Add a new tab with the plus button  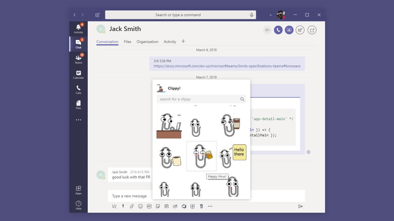click(183, 41)
